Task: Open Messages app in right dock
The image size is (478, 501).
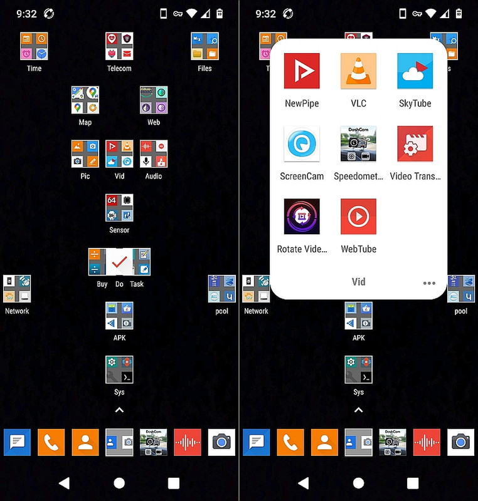Action: tap(257, 443)
